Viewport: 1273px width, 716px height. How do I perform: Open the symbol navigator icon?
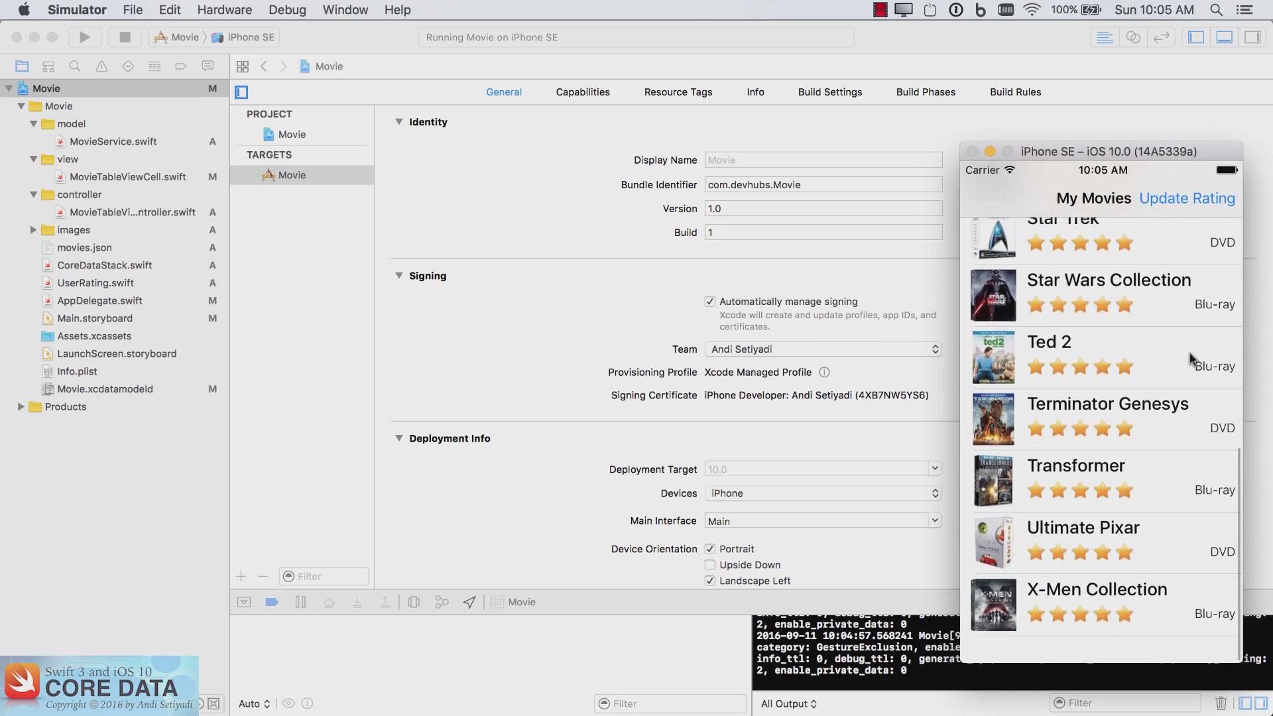tap(48, 66)
